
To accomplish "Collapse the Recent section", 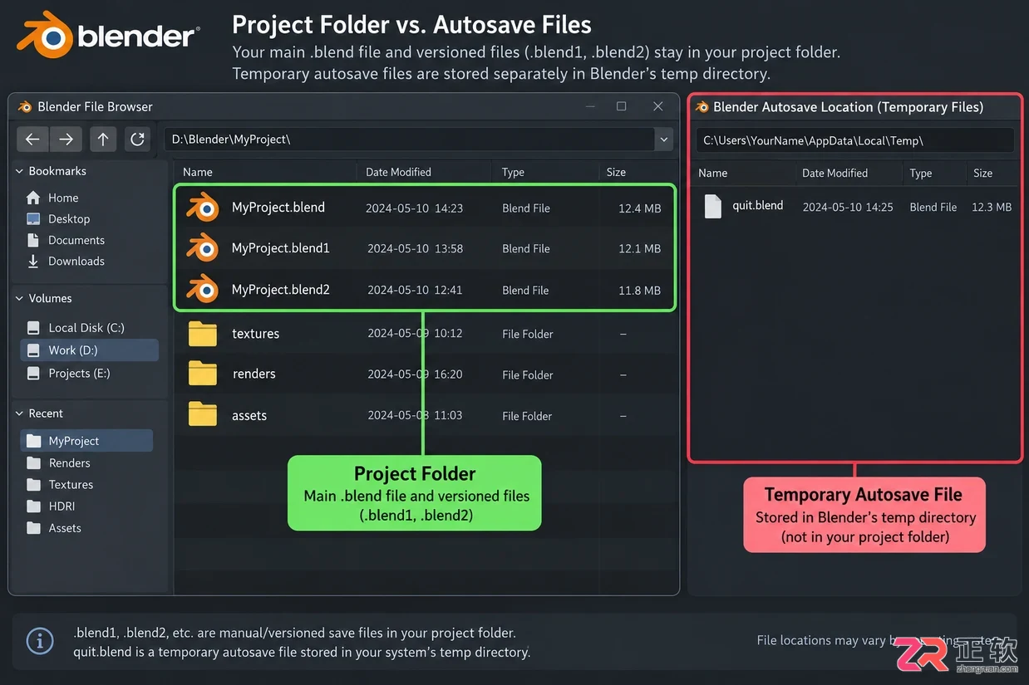I will pyautogui.click(x=19, y=413).
